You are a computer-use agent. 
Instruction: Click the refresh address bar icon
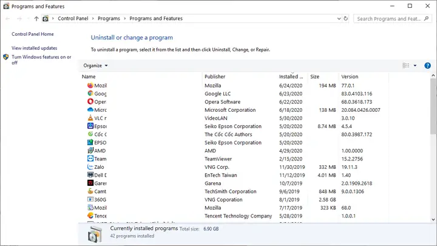[345, 18]
